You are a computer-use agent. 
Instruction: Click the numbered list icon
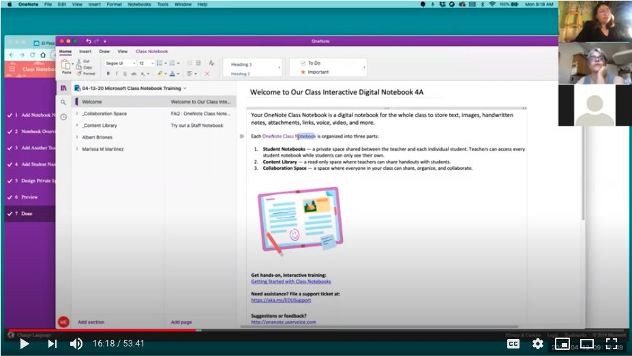172,63
